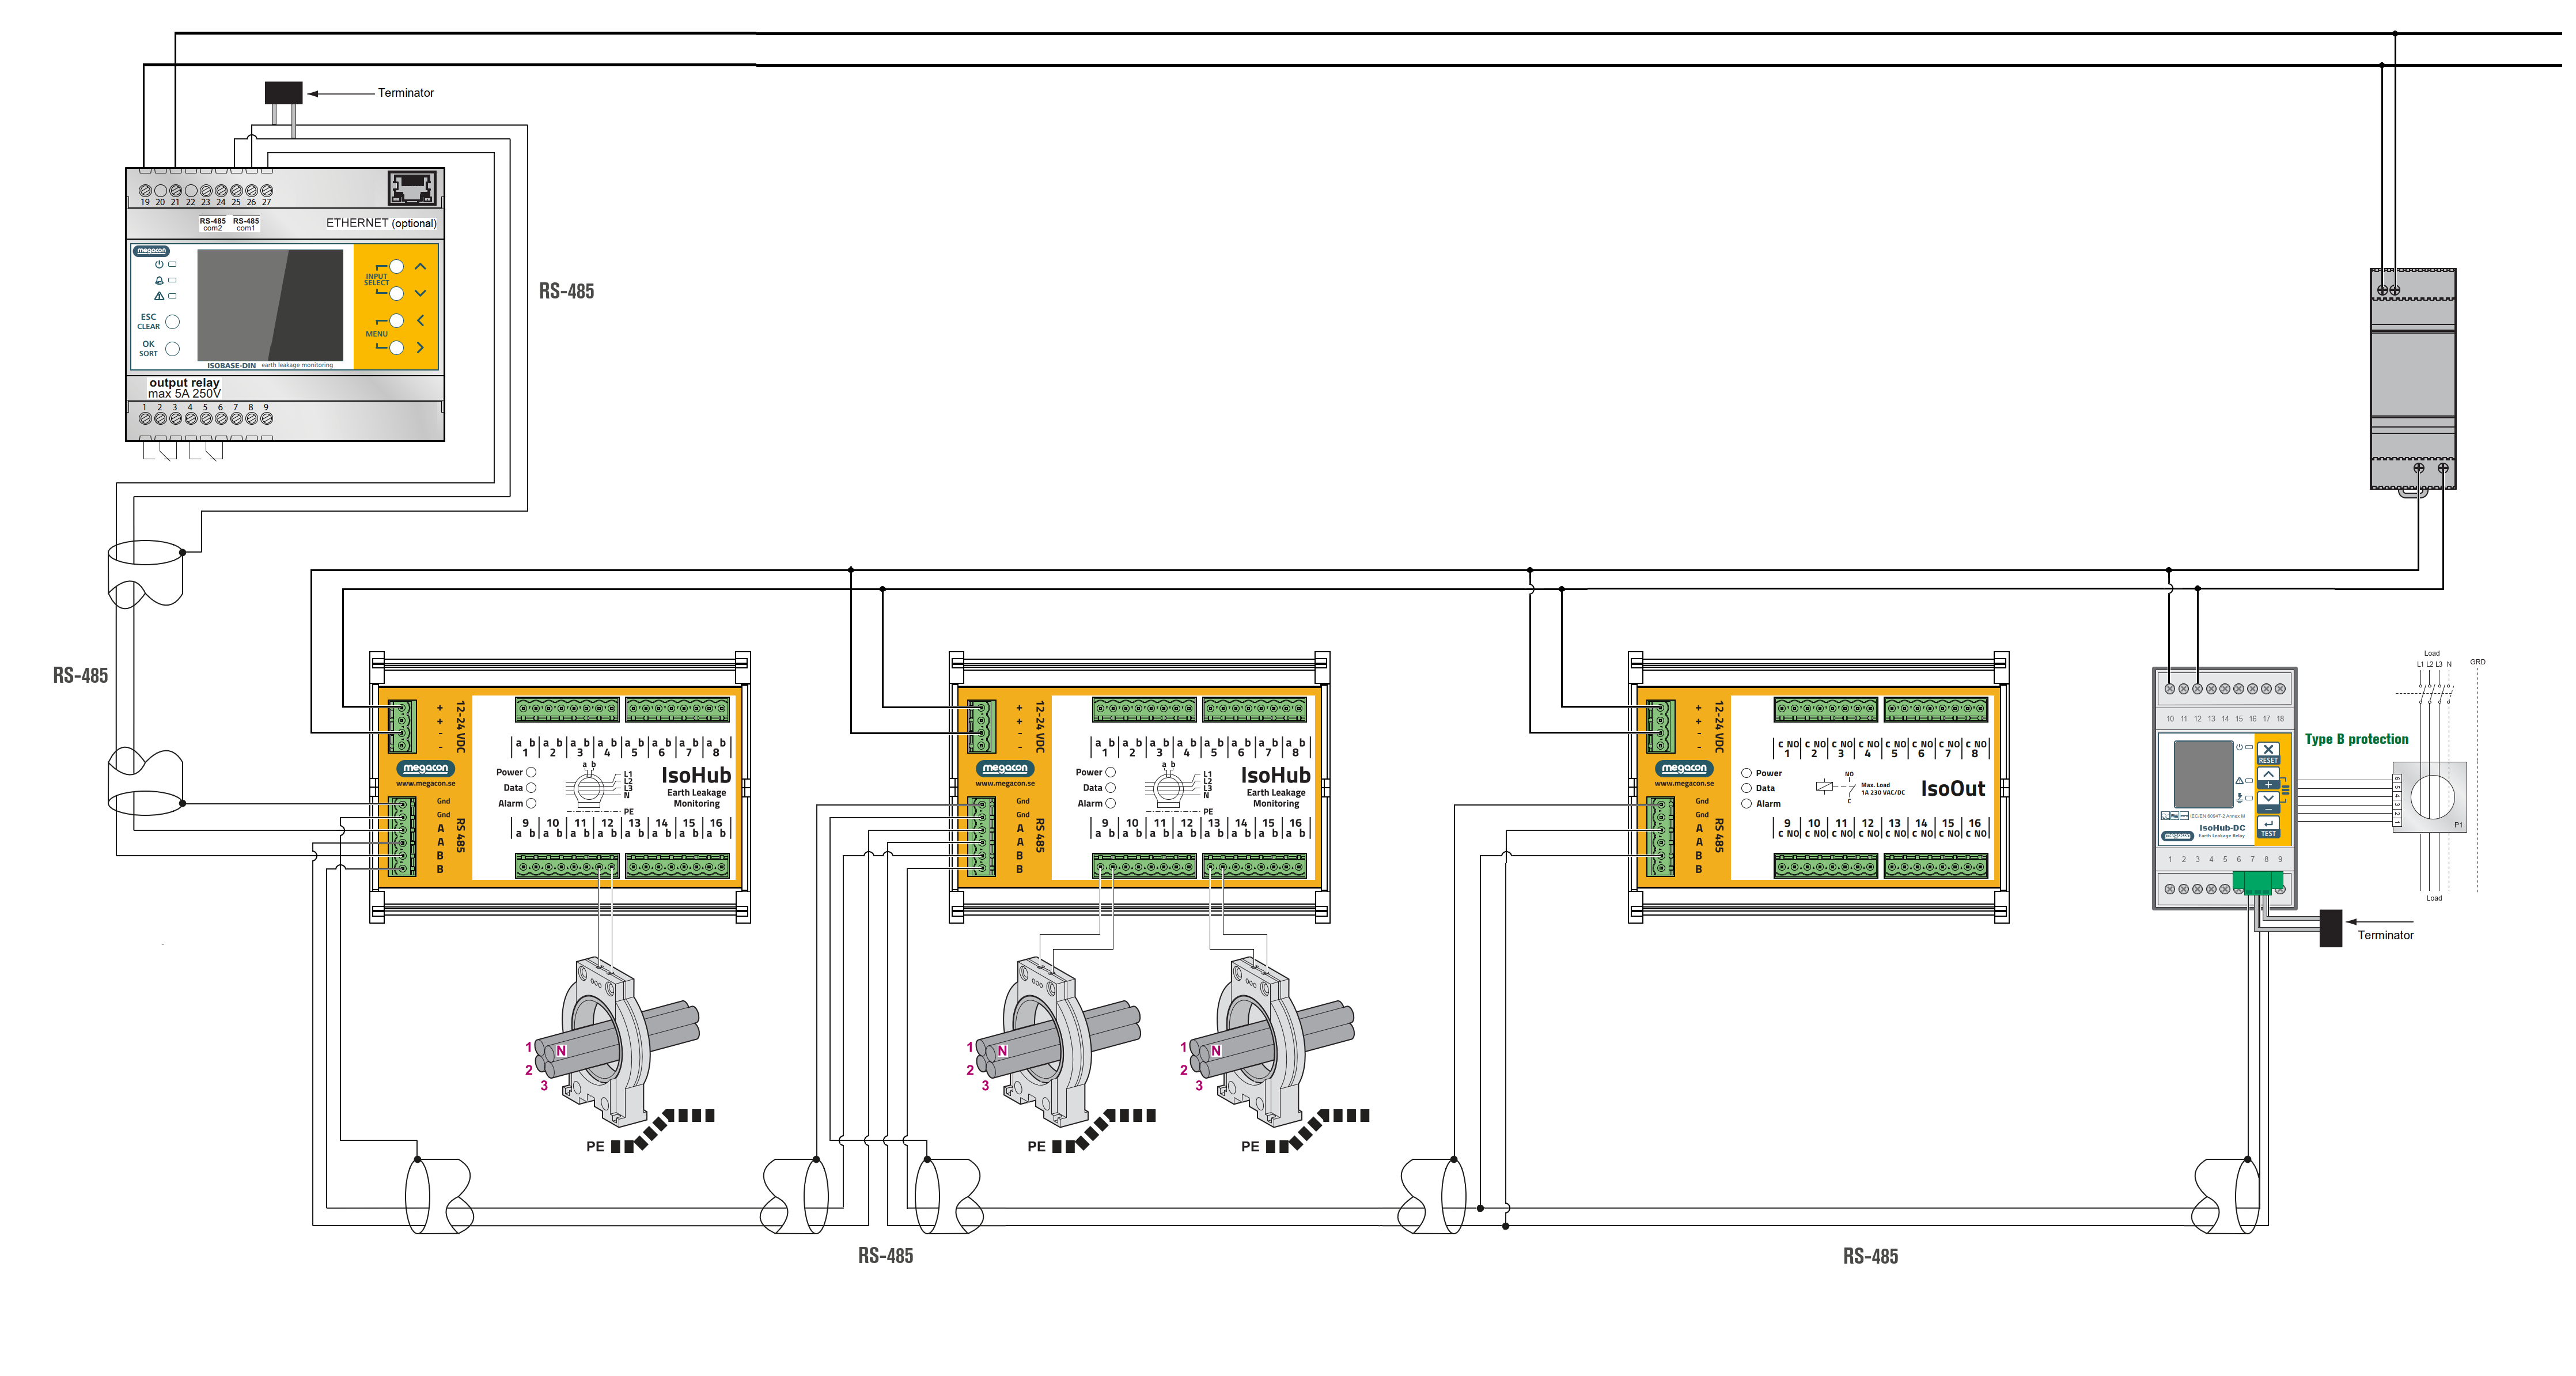Click the 'Type B protection' label
The width and height of the screenshot is (2576, 1376).
[2357, 739]
